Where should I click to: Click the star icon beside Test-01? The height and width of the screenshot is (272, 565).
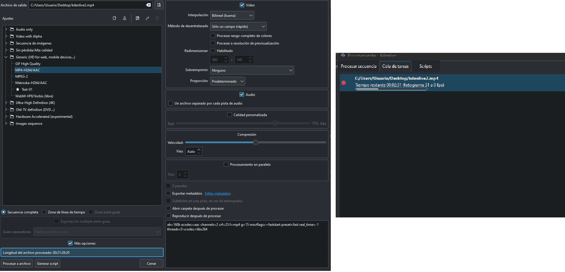[x=18, y=89]
